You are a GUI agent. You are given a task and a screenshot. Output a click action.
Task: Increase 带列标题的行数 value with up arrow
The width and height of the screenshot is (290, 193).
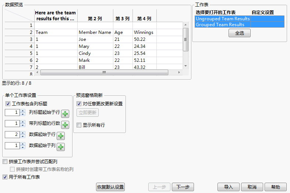(23, 122)
